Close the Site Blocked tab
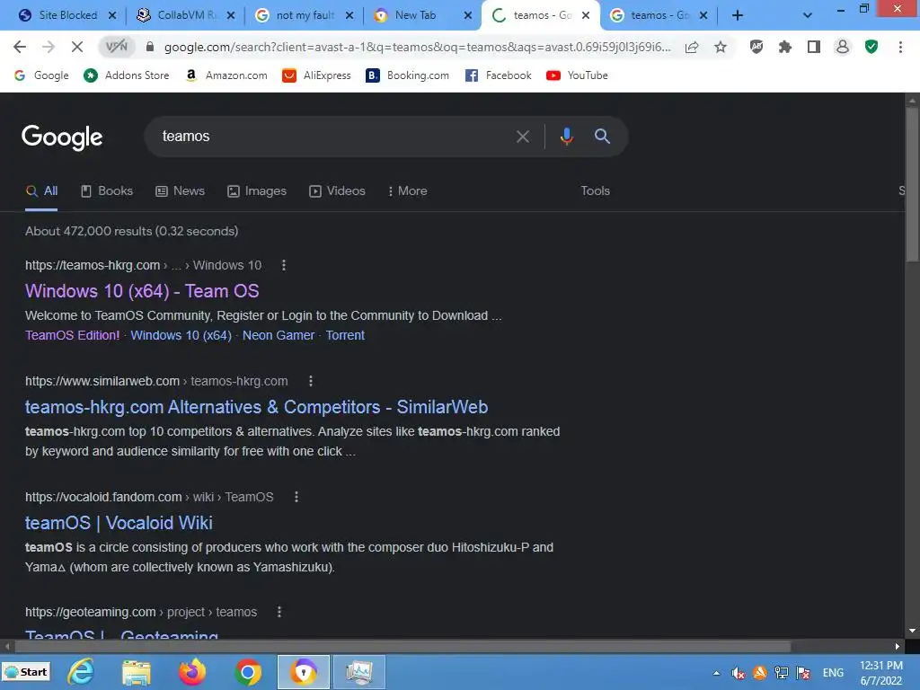The height and width of the screenshot is (690, 920). click(112, 15)
